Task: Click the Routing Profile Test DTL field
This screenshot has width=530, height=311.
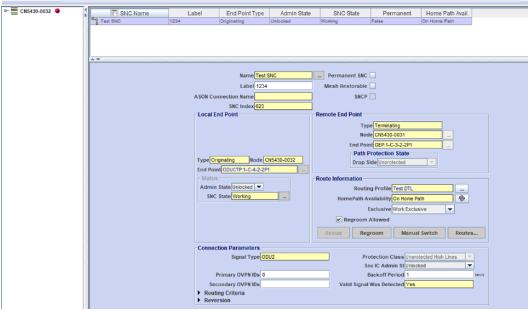Action: pos(423,189)
